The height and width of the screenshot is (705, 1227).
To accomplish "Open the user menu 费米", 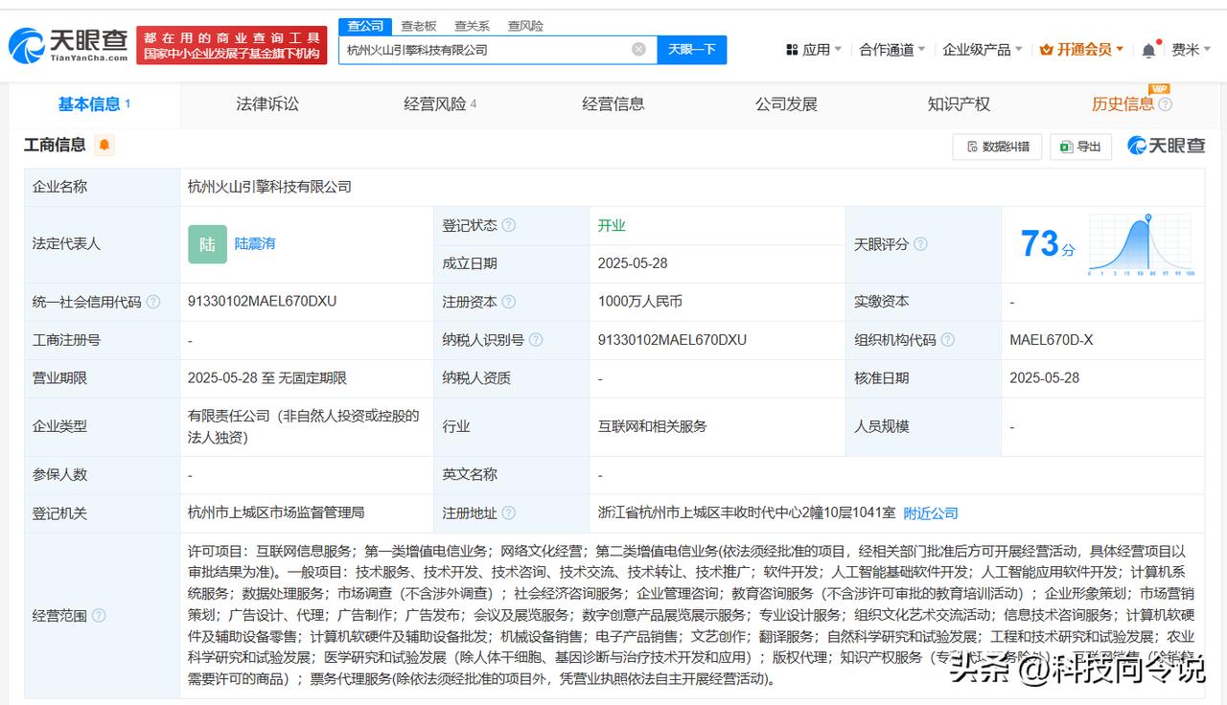I will pos(1192,50).
